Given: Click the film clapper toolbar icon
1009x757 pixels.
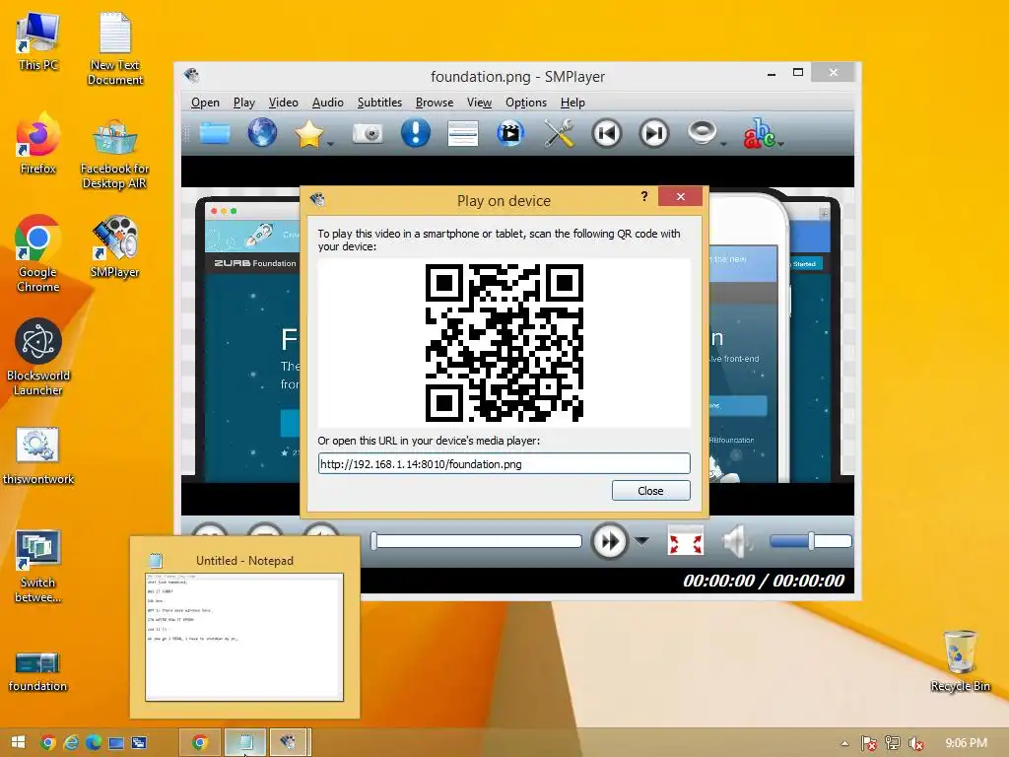Looking at the screenshot, I should point(510,133).
